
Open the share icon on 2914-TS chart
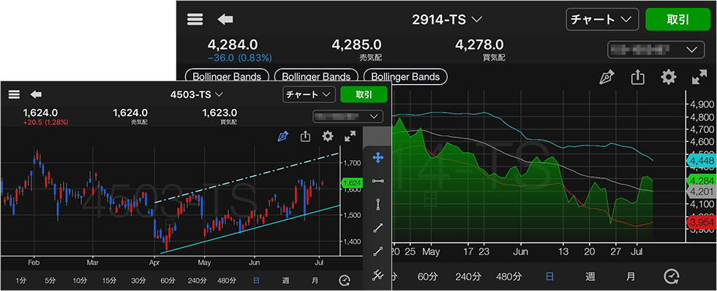click(x=637, y=78)
